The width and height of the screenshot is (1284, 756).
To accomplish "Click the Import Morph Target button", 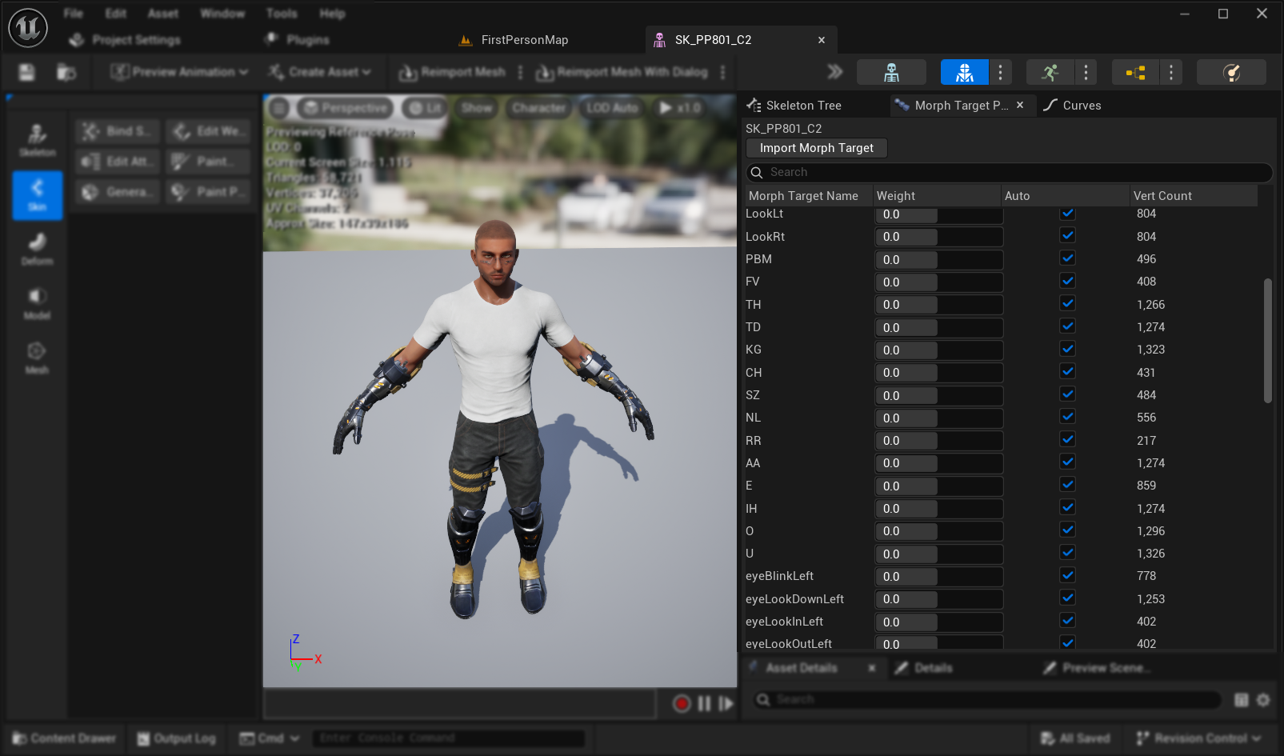I will point(816,147).
